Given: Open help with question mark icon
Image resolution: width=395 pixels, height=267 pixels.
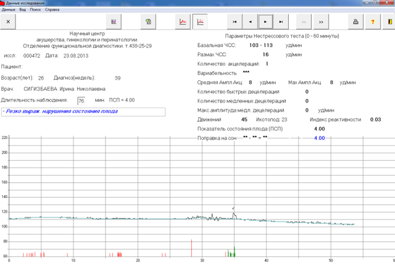Looking at the screenshot, I should (x=373, y=22).
